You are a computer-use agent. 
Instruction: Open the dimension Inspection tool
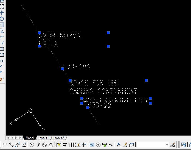coord(105,145)
